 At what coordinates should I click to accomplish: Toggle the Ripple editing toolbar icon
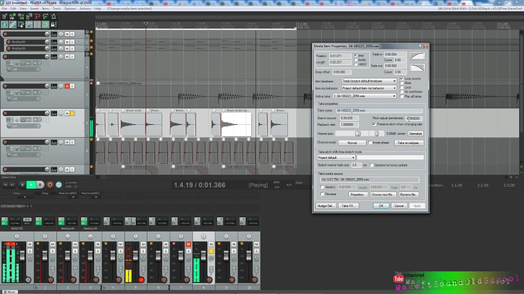point(21,24)
